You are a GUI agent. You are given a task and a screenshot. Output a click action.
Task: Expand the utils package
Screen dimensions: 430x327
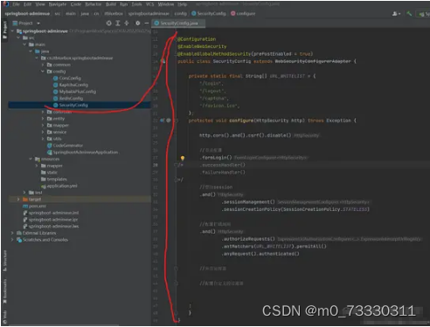pos(43,139)
